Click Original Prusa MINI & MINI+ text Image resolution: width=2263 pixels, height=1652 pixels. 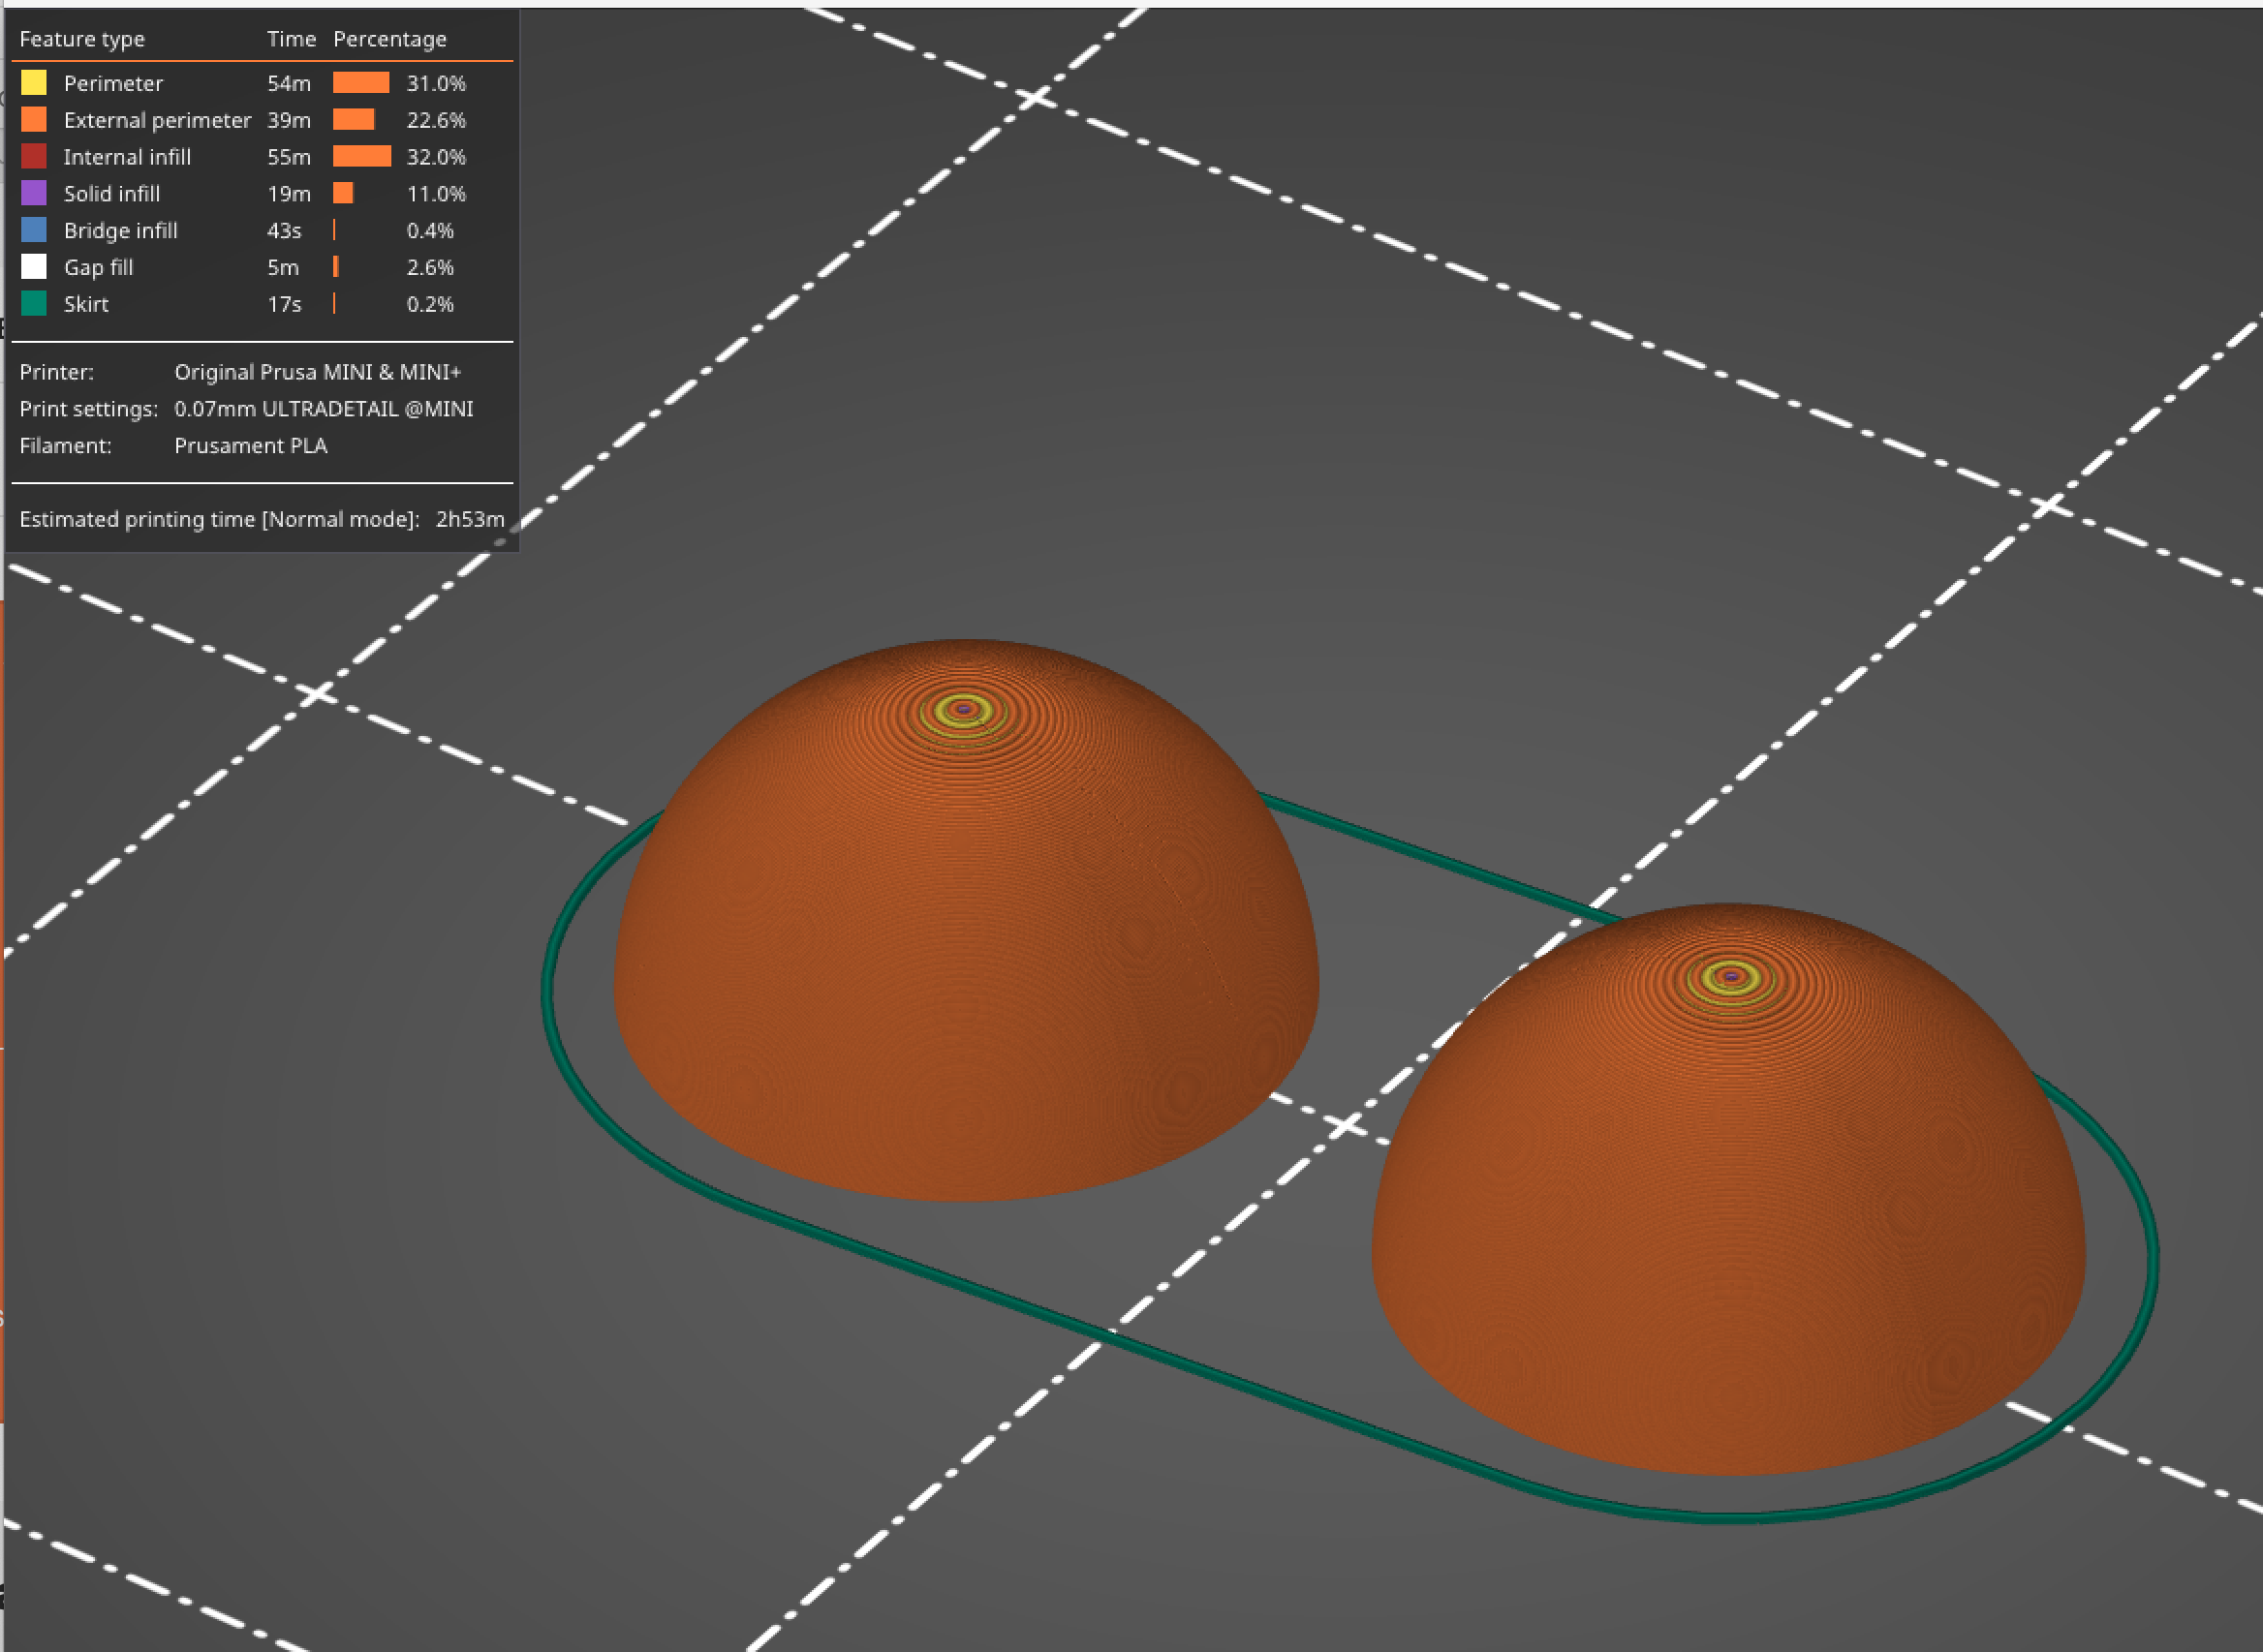[318, 372]
